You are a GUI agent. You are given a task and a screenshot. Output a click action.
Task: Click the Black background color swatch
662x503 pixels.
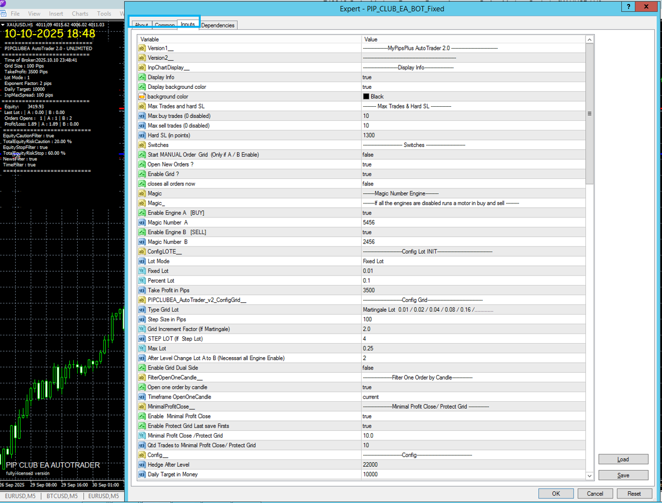(x=366, y=97)
